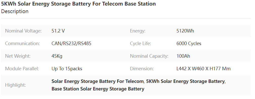Select the 45Kg weight value
The image size is (255, 99).
57,56
